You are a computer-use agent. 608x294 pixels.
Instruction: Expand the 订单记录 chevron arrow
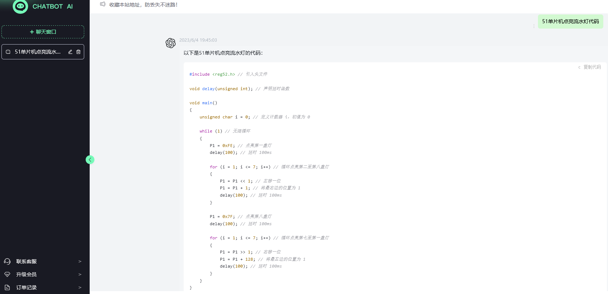tap(80, 287)
